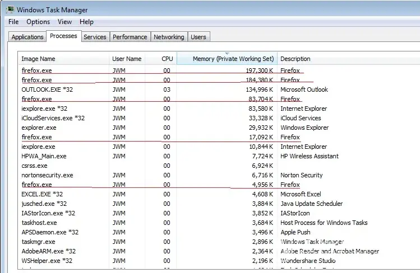The width and height of the screenshot is (420, 273).
Task: Sort by Memory (Private Working Set) column
Action: [x=233, y=59]
